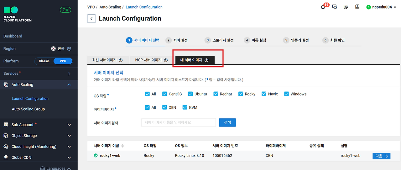Screen dimensions: 401x170
Task: Click the Global CDN globe icon
Action: pyautogui.click(x=6, y=157)
